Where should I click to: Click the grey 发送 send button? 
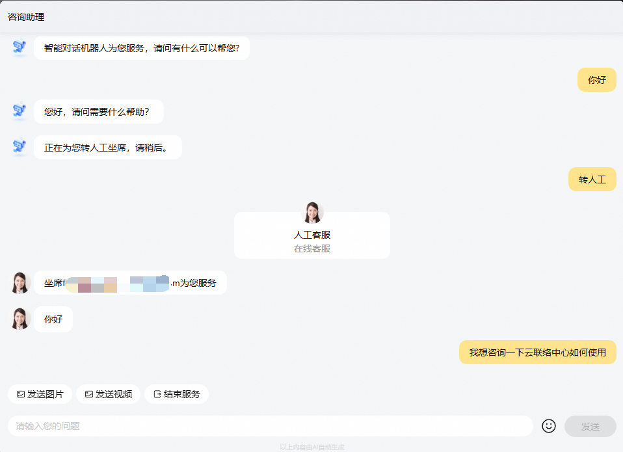click(590, 426)
